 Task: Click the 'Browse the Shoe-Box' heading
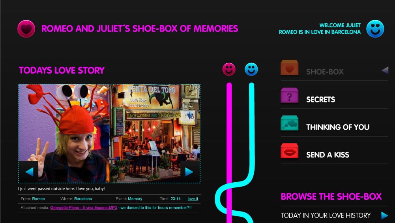[331, 197]
